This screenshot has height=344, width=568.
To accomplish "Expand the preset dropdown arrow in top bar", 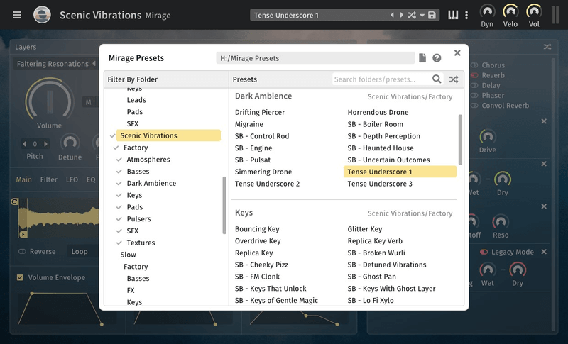I will click(x=422, y=15).
